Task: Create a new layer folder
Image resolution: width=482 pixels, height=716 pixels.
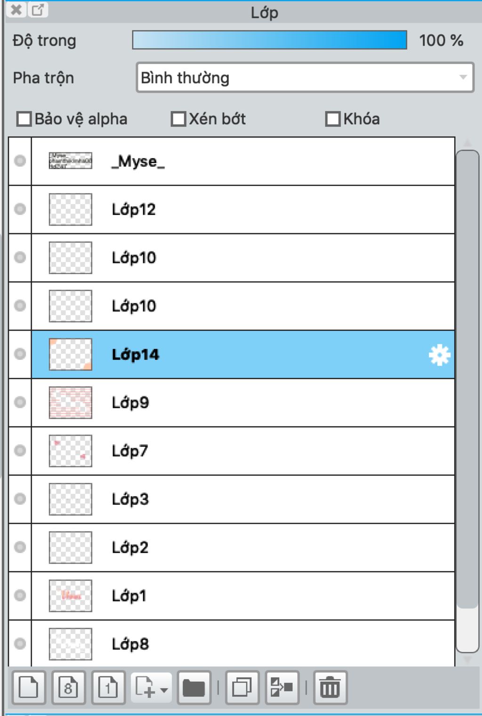Action: 194,688
